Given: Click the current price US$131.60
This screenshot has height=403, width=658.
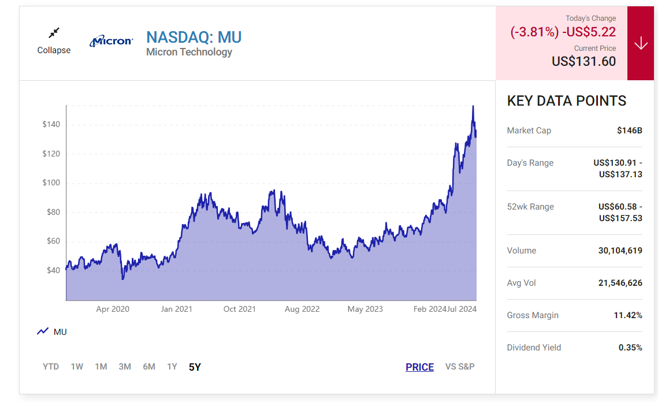Looking at the screenshot, I should pyautogui.click(x=583, y=61).
